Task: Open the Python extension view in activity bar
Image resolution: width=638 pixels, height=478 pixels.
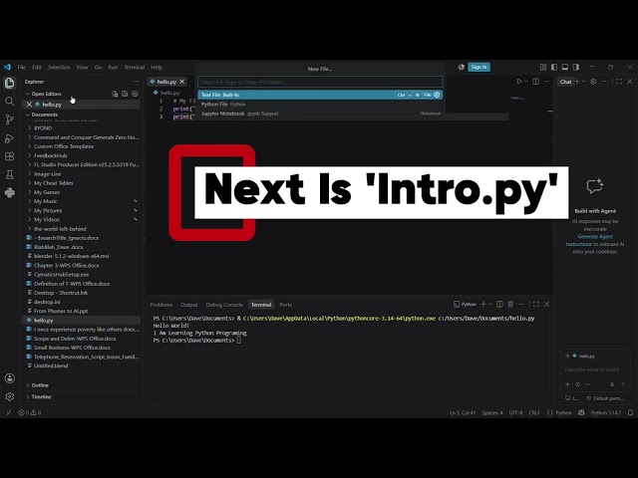Action: [9, 192]
